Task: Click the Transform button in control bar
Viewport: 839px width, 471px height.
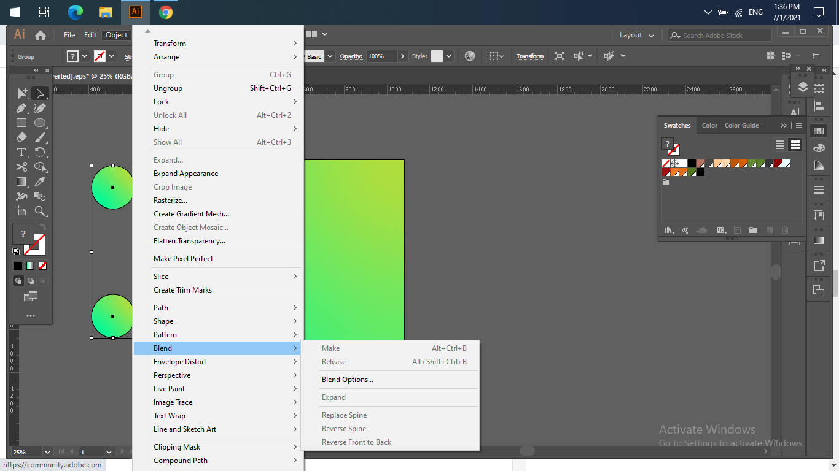Action: coord(529,56)
